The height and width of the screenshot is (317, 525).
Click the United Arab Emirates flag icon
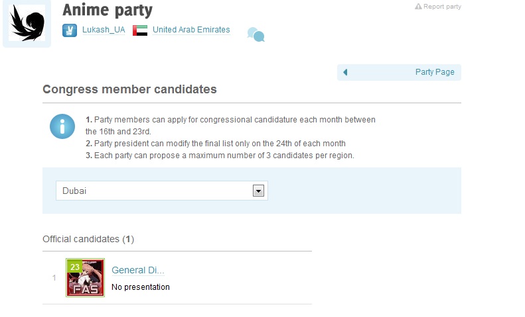pos(140,30)
